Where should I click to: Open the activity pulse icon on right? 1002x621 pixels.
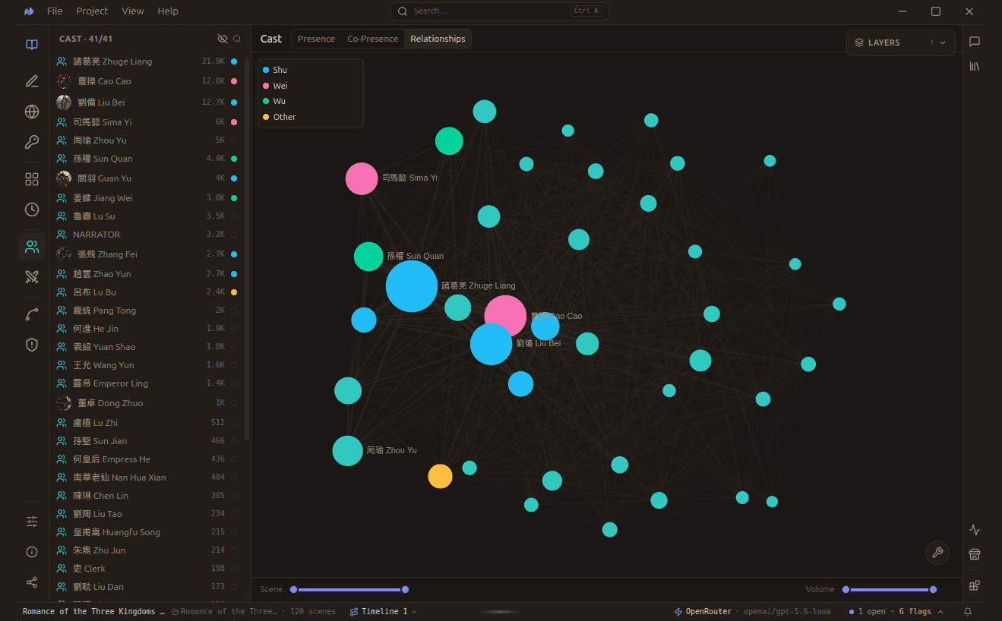975,530
